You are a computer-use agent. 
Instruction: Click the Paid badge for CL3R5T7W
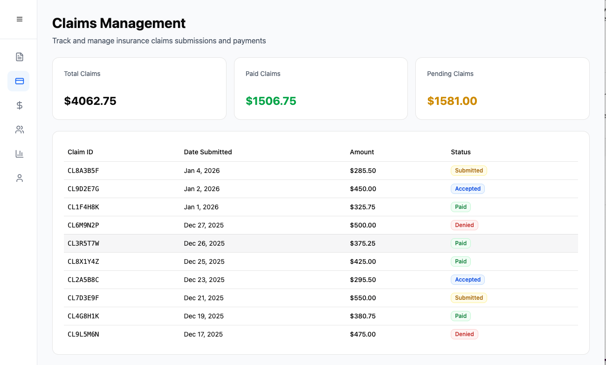[461, 243]
